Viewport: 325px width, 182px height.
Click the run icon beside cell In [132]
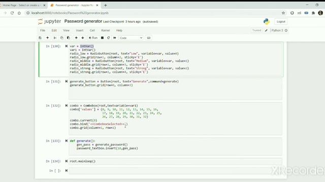click(67, 106)
